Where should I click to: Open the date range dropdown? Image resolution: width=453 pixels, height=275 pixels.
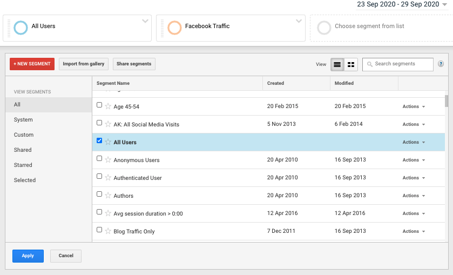coord(402,4)
